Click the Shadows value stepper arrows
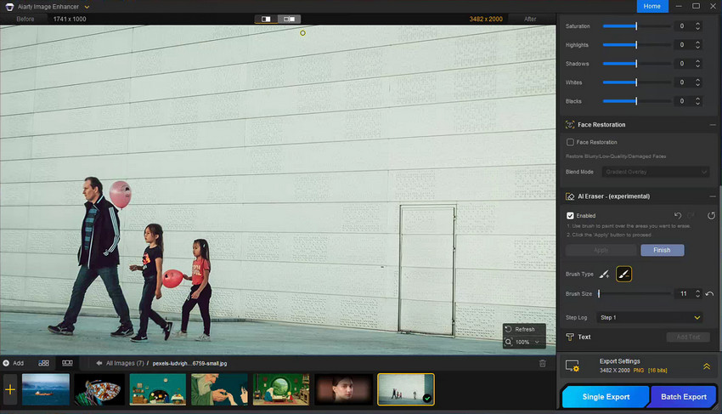722x414 pixels. coord(698,64)
